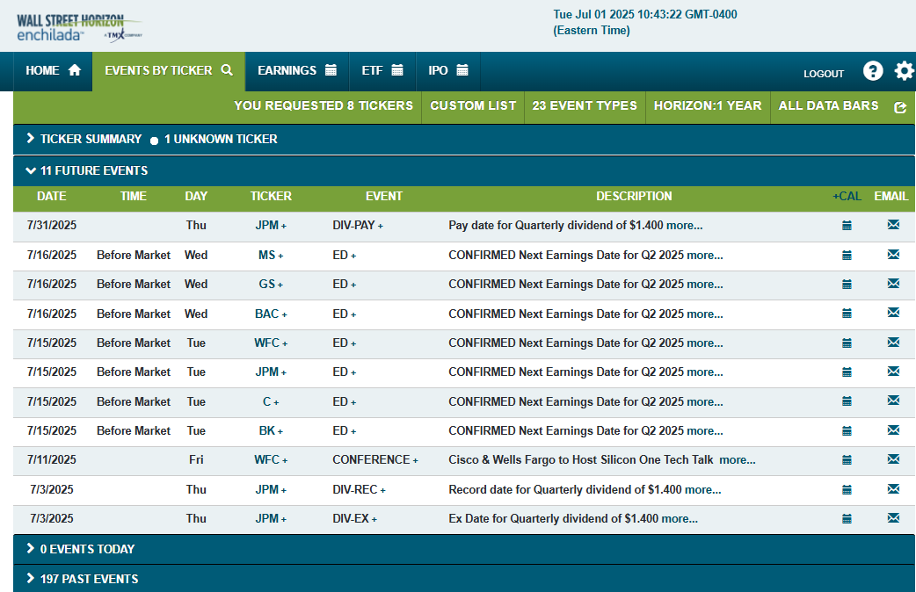Add BAC earnings date to calendar
The height and width of the screenshot is (592, 916).
(x=847, y=314)
